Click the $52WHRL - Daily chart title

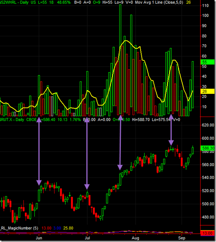(14, 2)
